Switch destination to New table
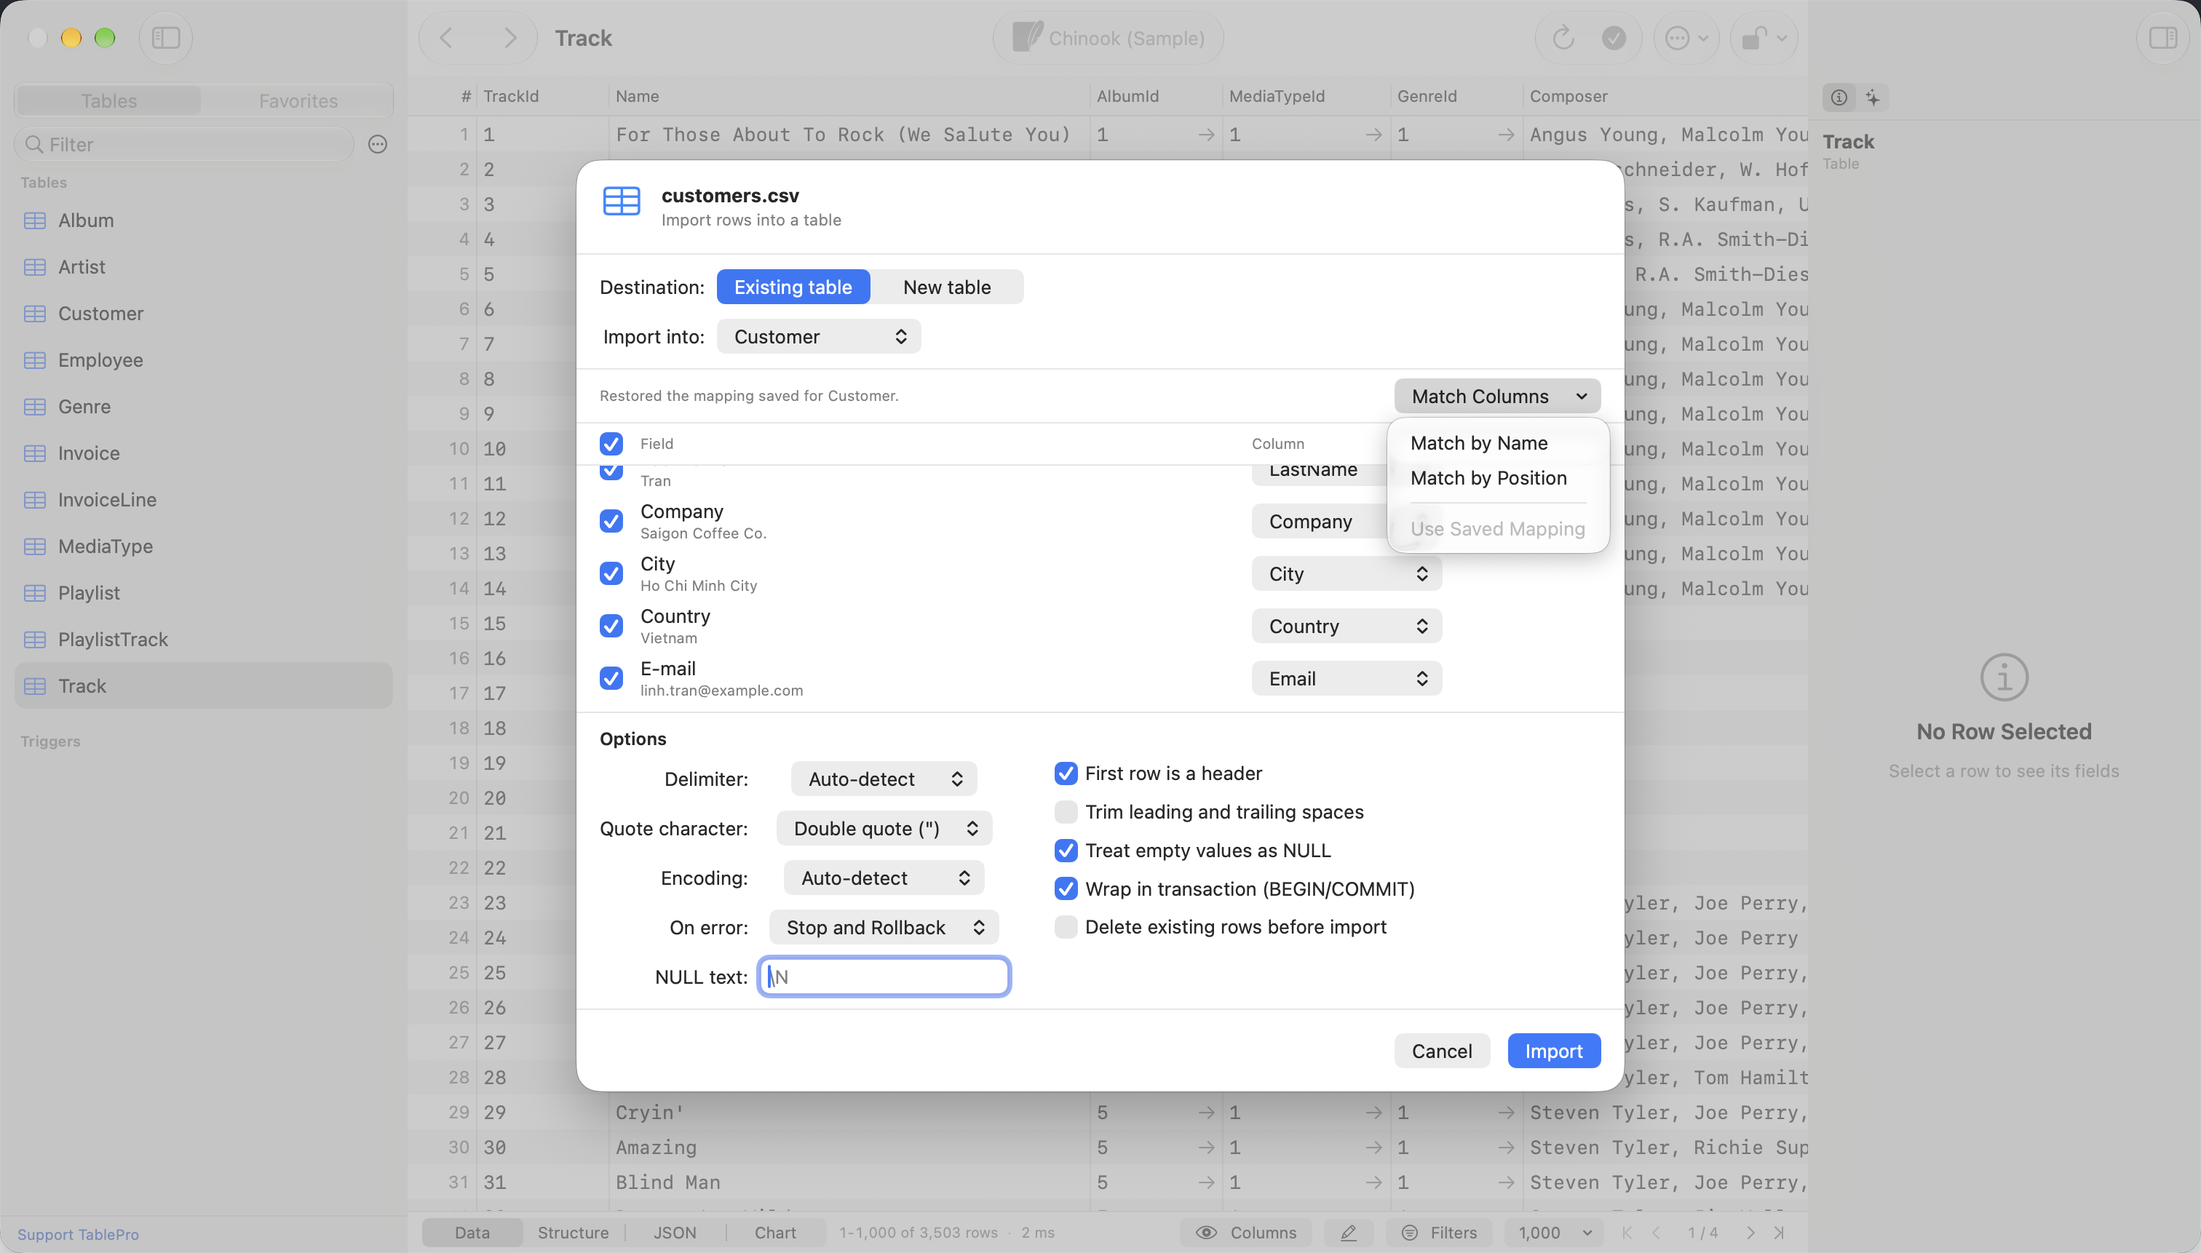The width and height of the screenshot is (2201, 1253). (947, 287)
